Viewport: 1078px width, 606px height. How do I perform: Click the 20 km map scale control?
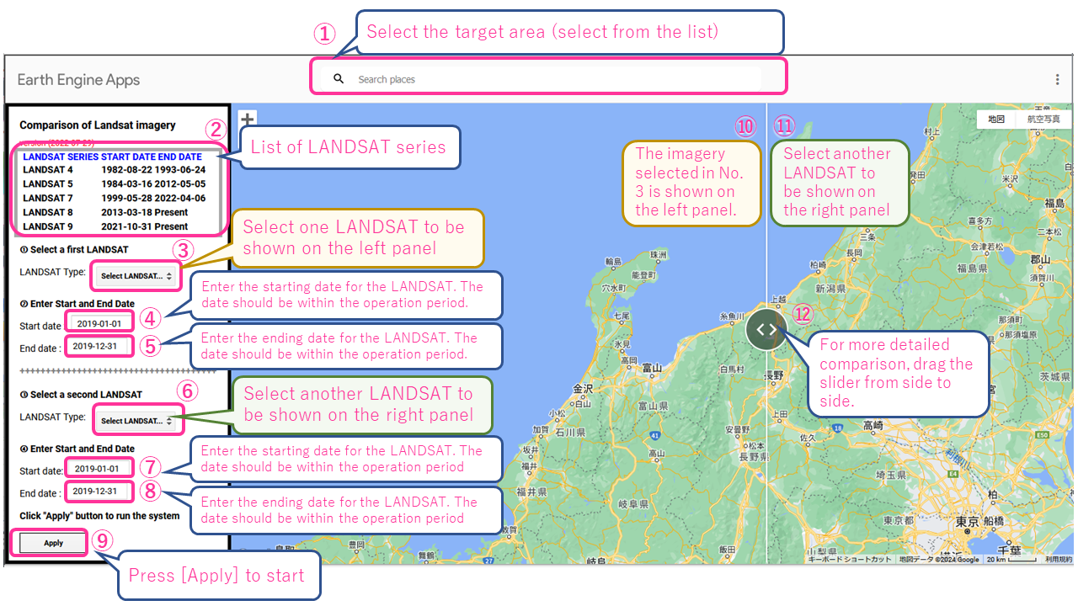pyautogui.click(x=1010, y=559)
